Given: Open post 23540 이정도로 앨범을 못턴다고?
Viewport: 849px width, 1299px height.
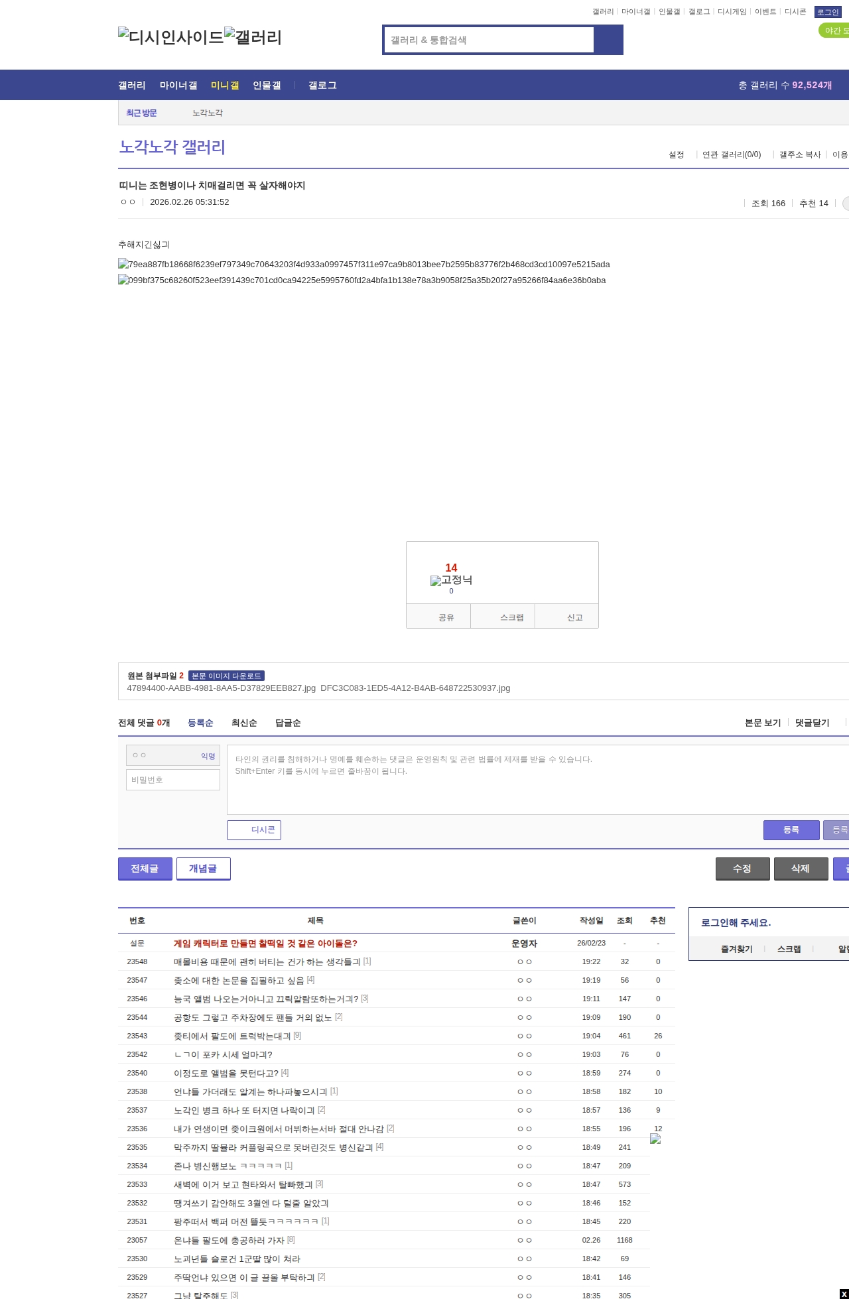Looking at the screenshot, I should (226, 1073).
